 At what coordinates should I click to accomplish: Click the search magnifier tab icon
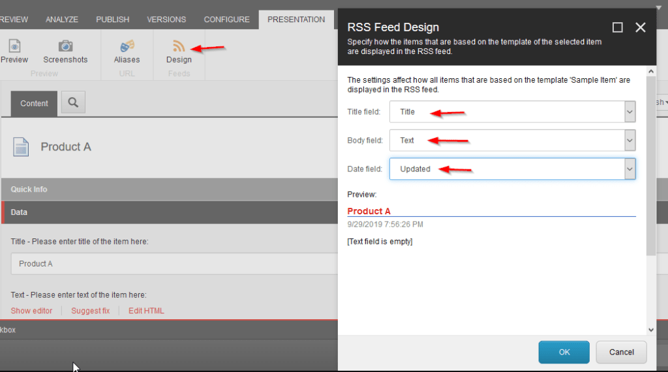pos(73,103)
